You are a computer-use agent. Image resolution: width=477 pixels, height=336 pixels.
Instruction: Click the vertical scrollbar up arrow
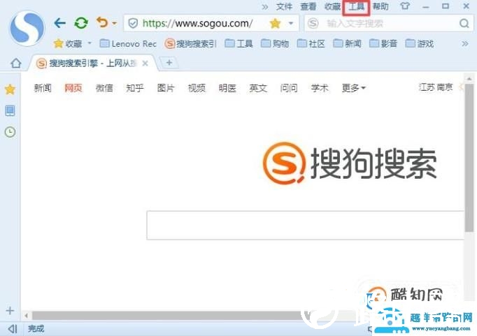469,78
